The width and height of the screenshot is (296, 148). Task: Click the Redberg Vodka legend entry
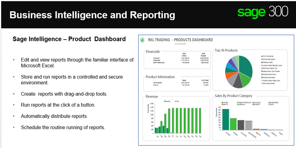(x=267, y=62)
